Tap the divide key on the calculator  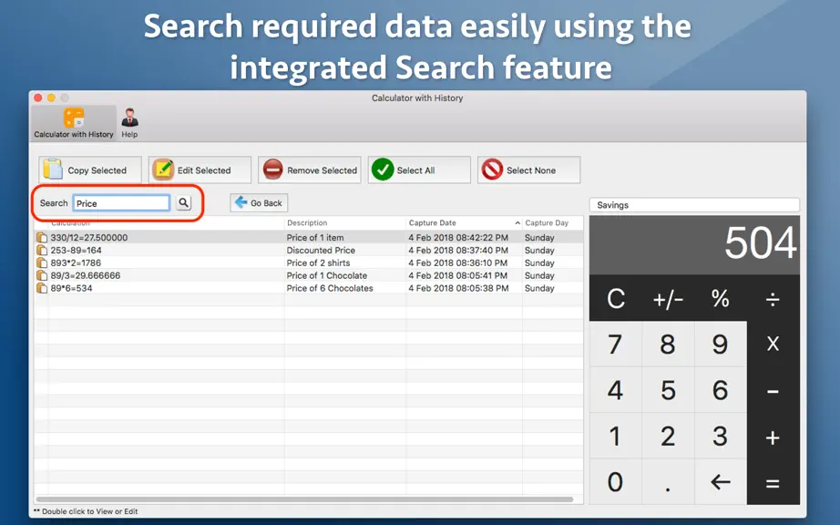[x=773, y=298]
